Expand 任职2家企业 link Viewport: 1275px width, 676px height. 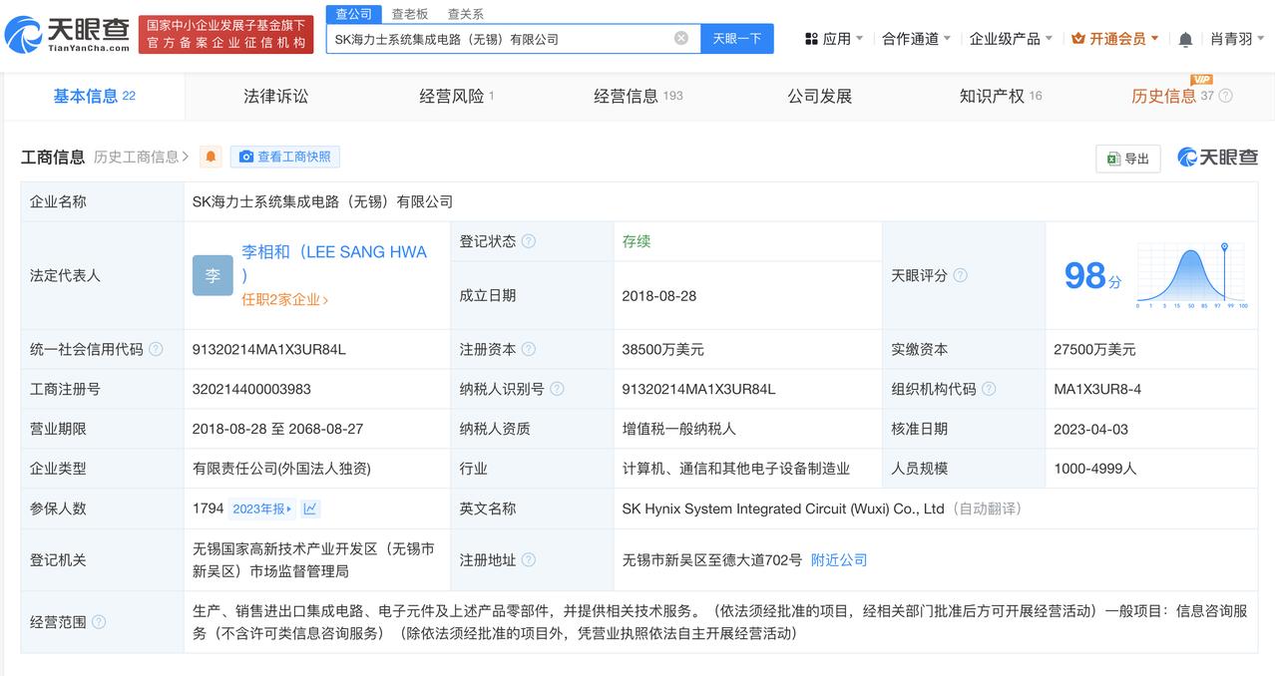tap(284, 299)
